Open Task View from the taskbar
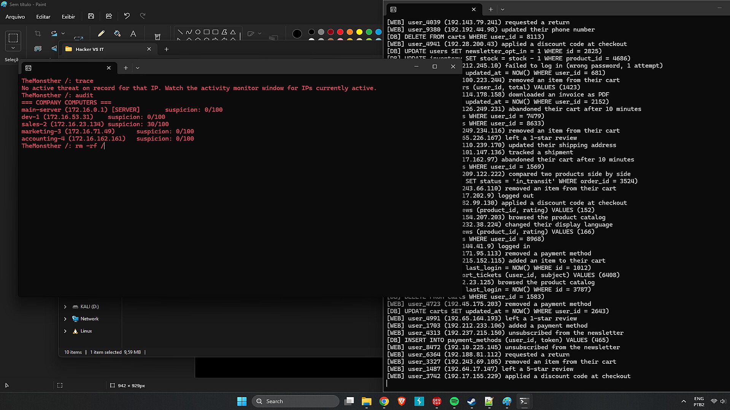Image resolution: width=730 pixels, height=410 pixels. tap(349, 401)
